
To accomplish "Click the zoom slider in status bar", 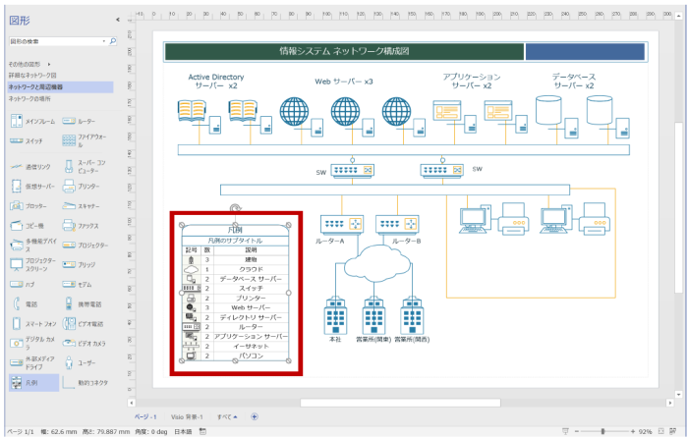I will (602, 430).
